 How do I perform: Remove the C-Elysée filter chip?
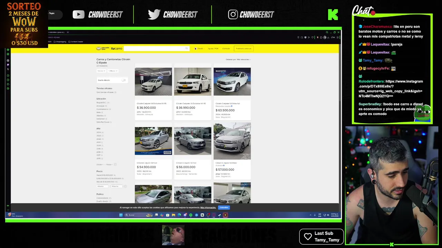(116, 71)
